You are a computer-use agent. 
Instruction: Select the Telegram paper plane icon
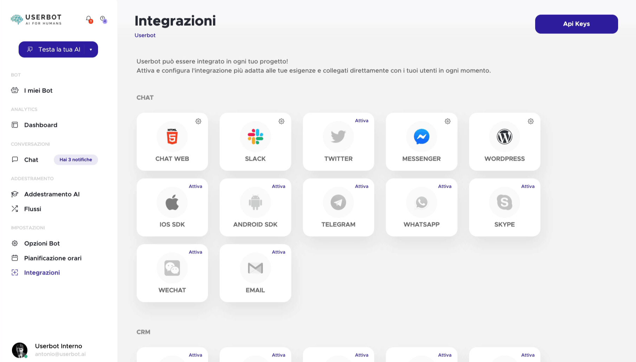(x=338, y=202)
